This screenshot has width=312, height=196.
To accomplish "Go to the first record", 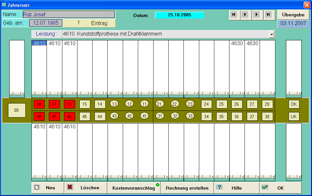I will coord(234,15).
